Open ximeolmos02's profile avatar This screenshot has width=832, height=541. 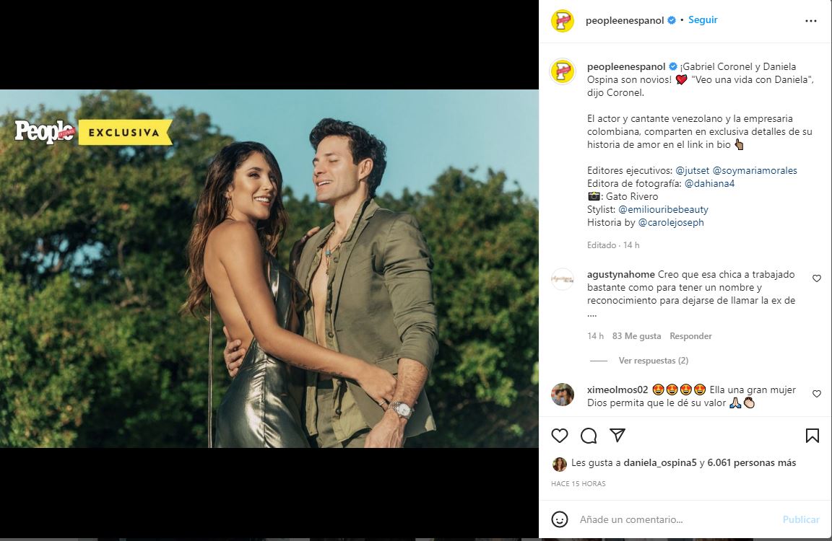(563, 395)
